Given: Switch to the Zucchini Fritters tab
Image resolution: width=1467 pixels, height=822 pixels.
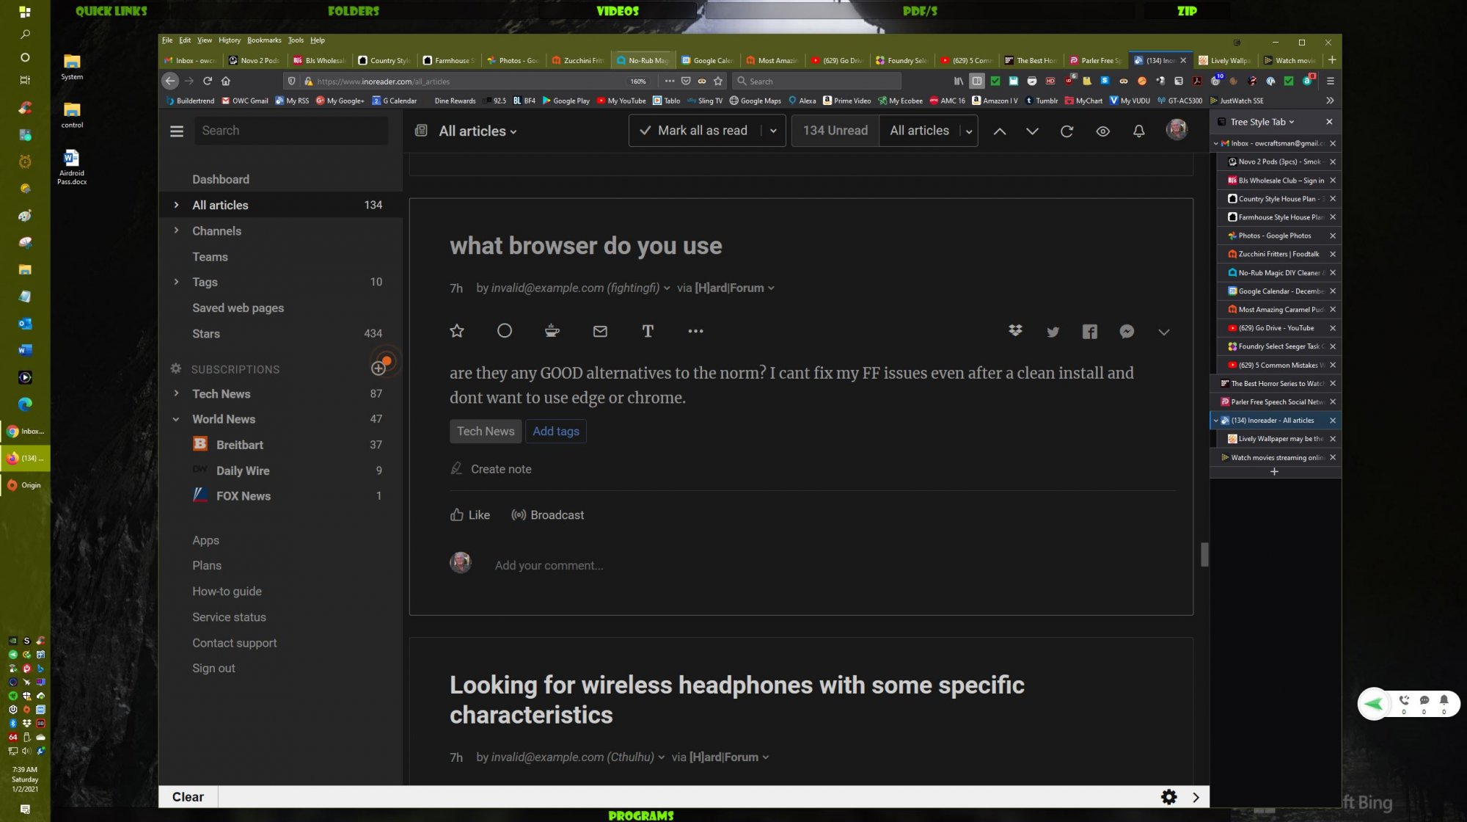Looking at the screenshot, I should click(x=578, y=60).
